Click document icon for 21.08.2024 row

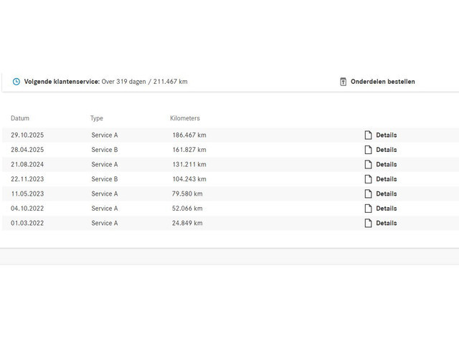(x=369, y=164)
